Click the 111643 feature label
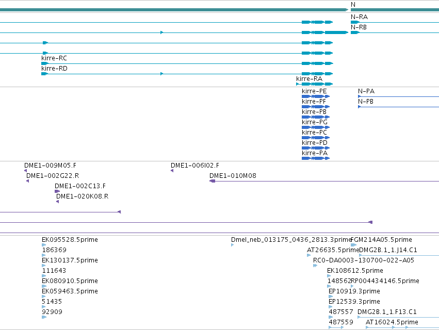The image size is (439, 330). click(54, 270)
